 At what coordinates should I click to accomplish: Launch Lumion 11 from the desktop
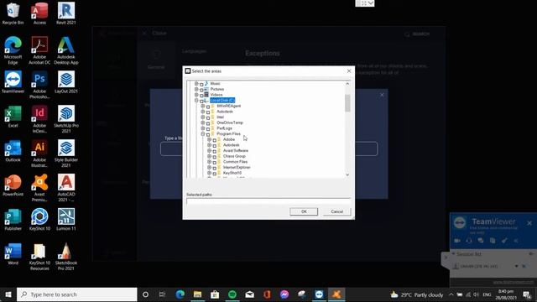66,220
